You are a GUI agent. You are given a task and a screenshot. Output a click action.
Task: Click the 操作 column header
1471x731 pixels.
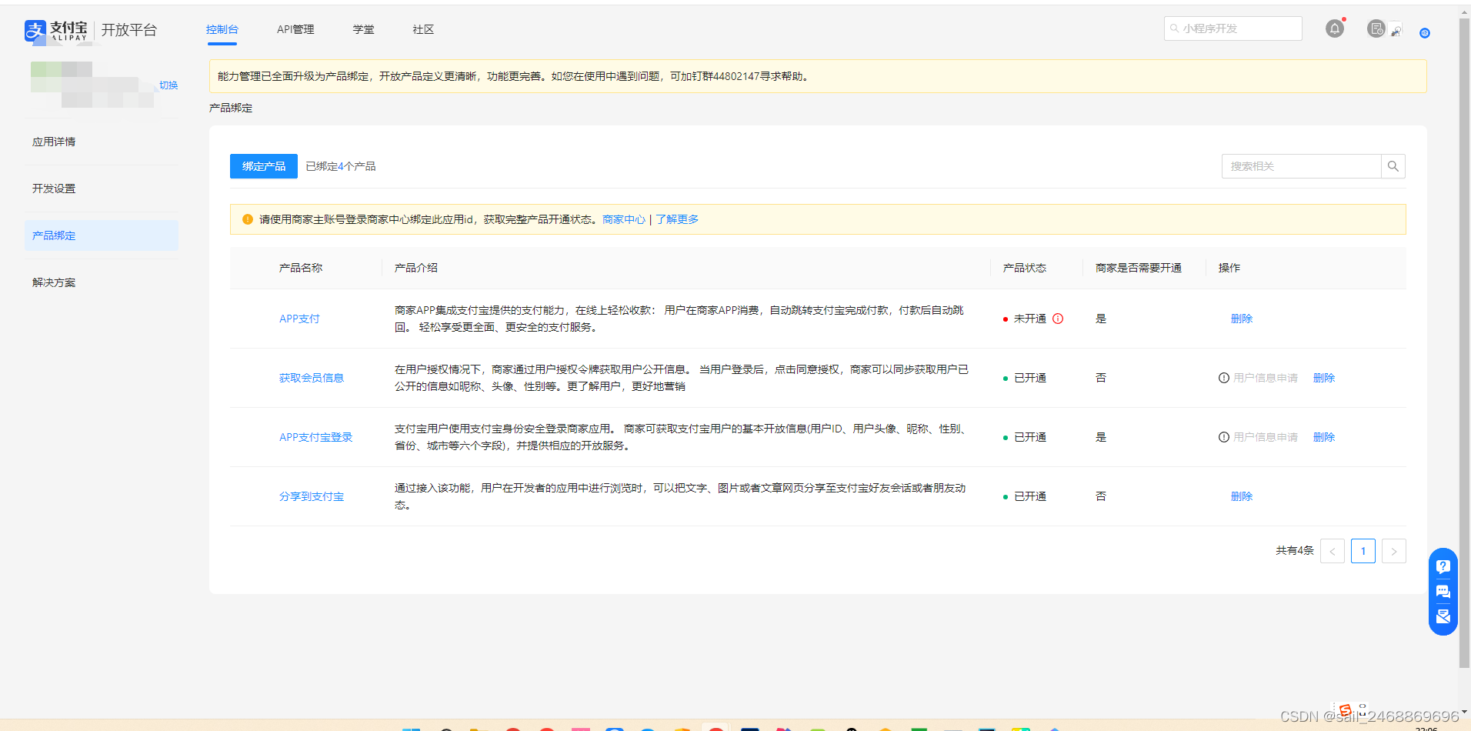[1229, 268]
